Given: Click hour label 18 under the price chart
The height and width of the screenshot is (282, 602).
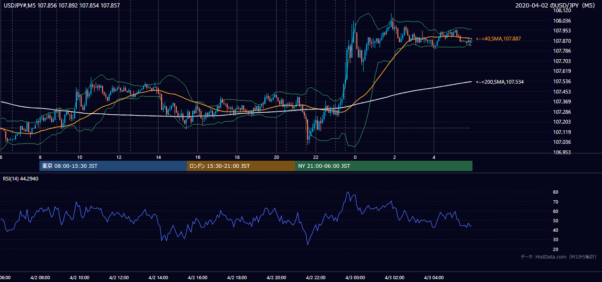Looking at the screenshot, I should tap(237, 157).
